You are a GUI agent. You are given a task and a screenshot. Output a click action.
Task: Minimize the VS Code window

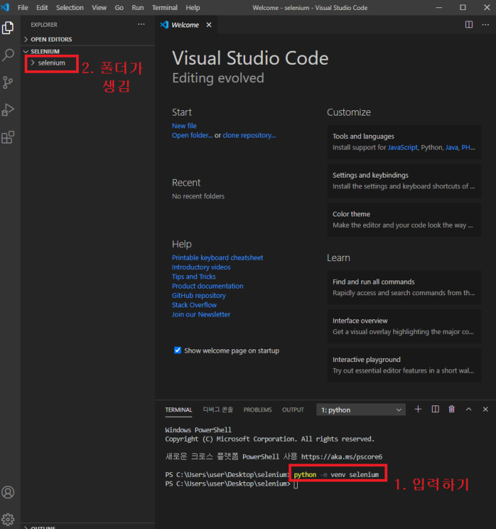tap(439, 7)
